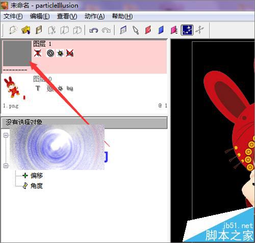This screenshot has width=255, height=243.
Task: Click the yellow 角度 rotation icon
Action: tap(25, 186)
